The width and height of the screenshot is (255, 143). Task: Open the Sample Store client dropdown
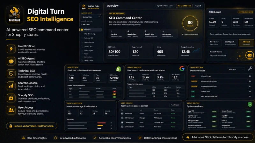(x=91, y=17)
